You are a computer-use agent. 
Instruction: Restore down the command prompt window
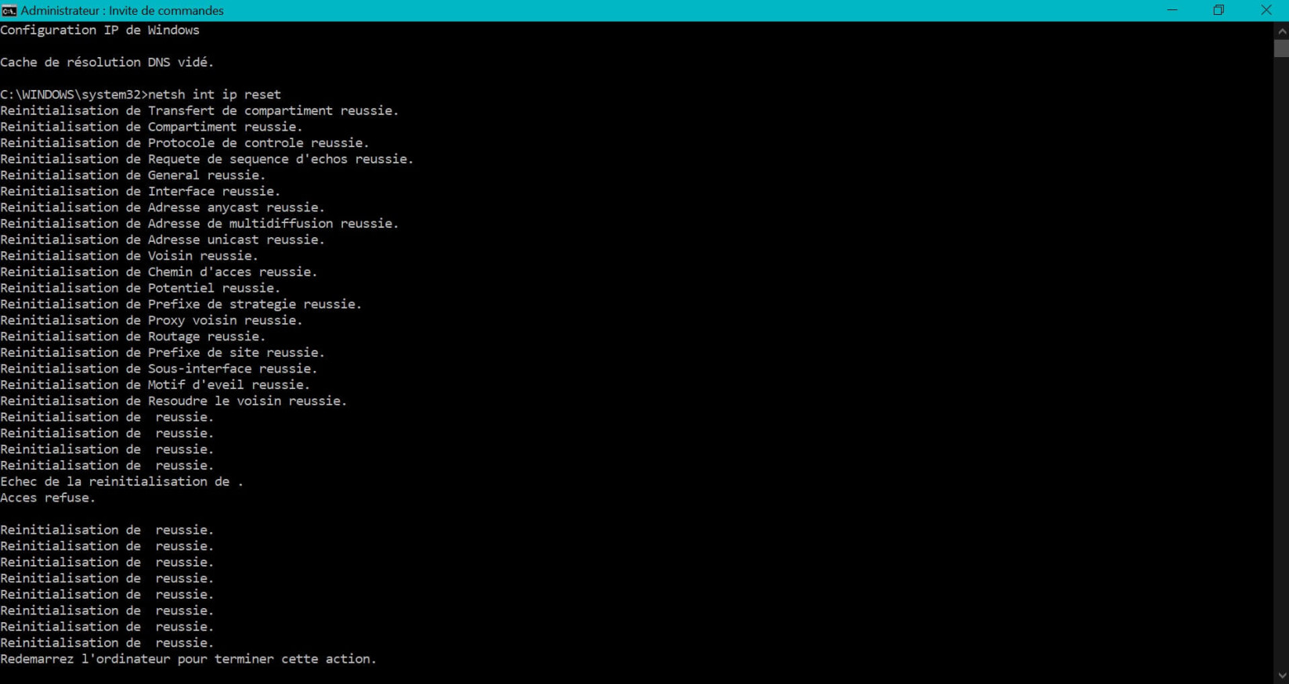click(x=1219, y=10)
